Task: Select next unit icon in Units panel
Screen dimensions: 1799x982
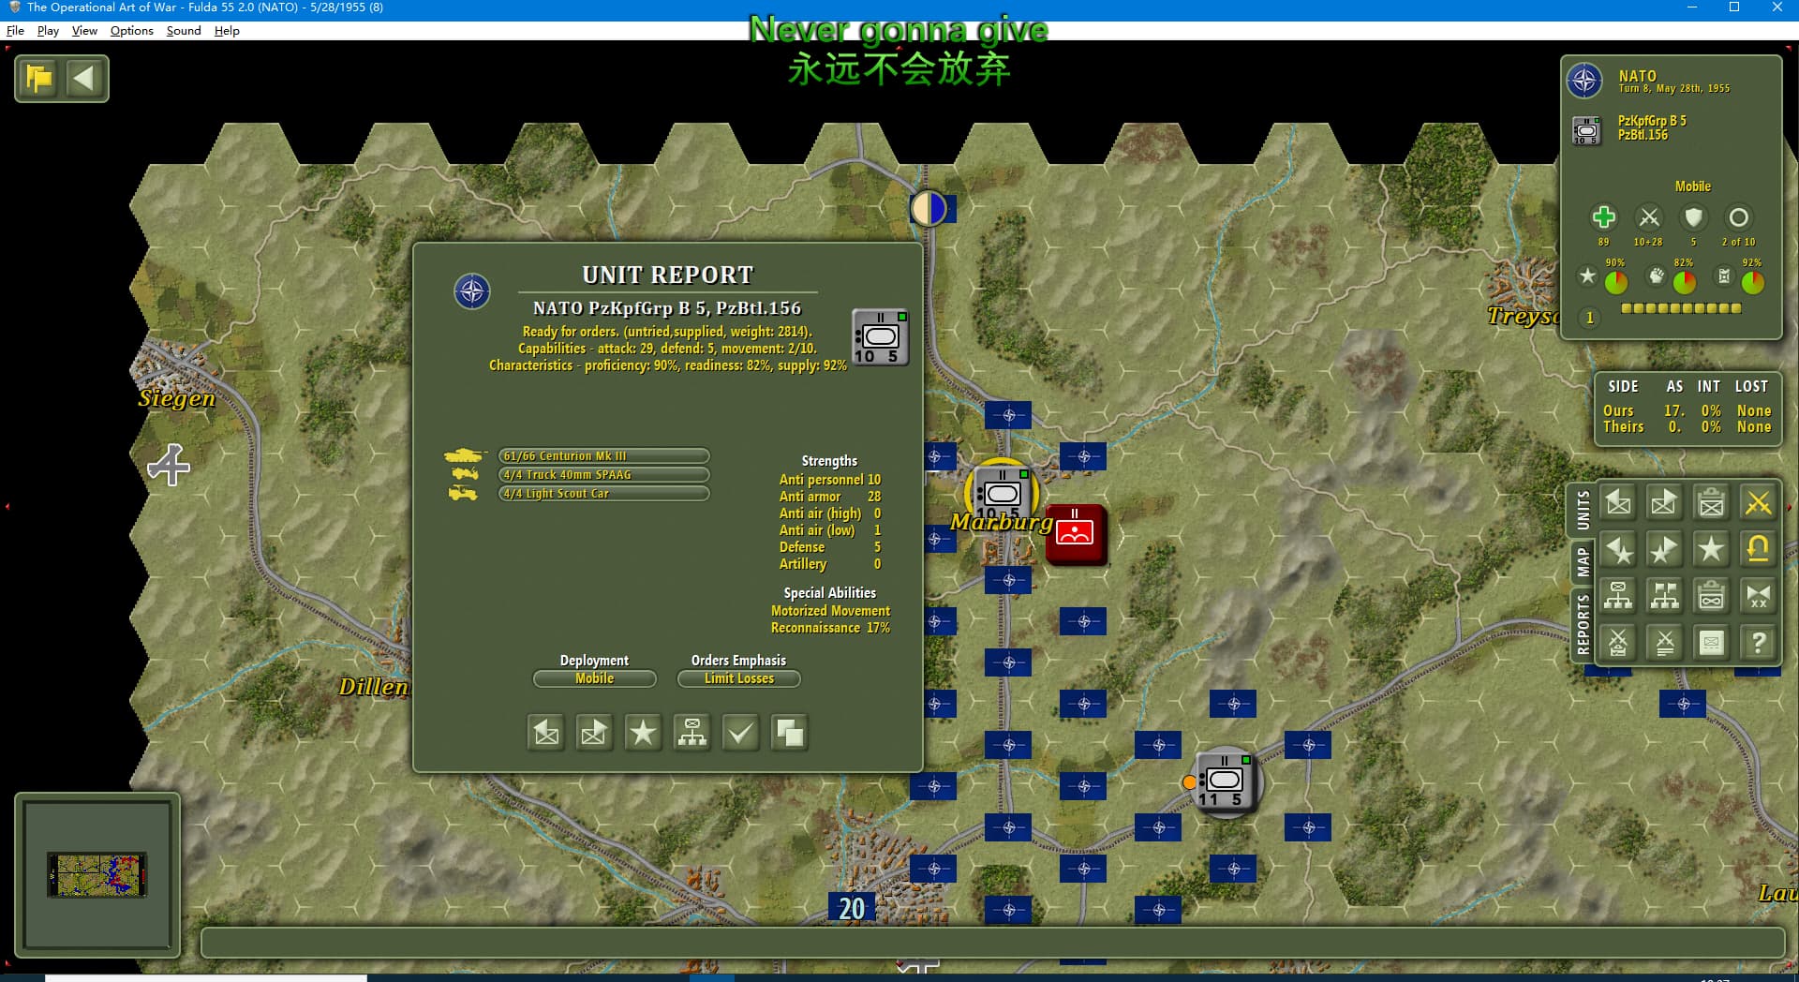Action: coord(1665,503)
